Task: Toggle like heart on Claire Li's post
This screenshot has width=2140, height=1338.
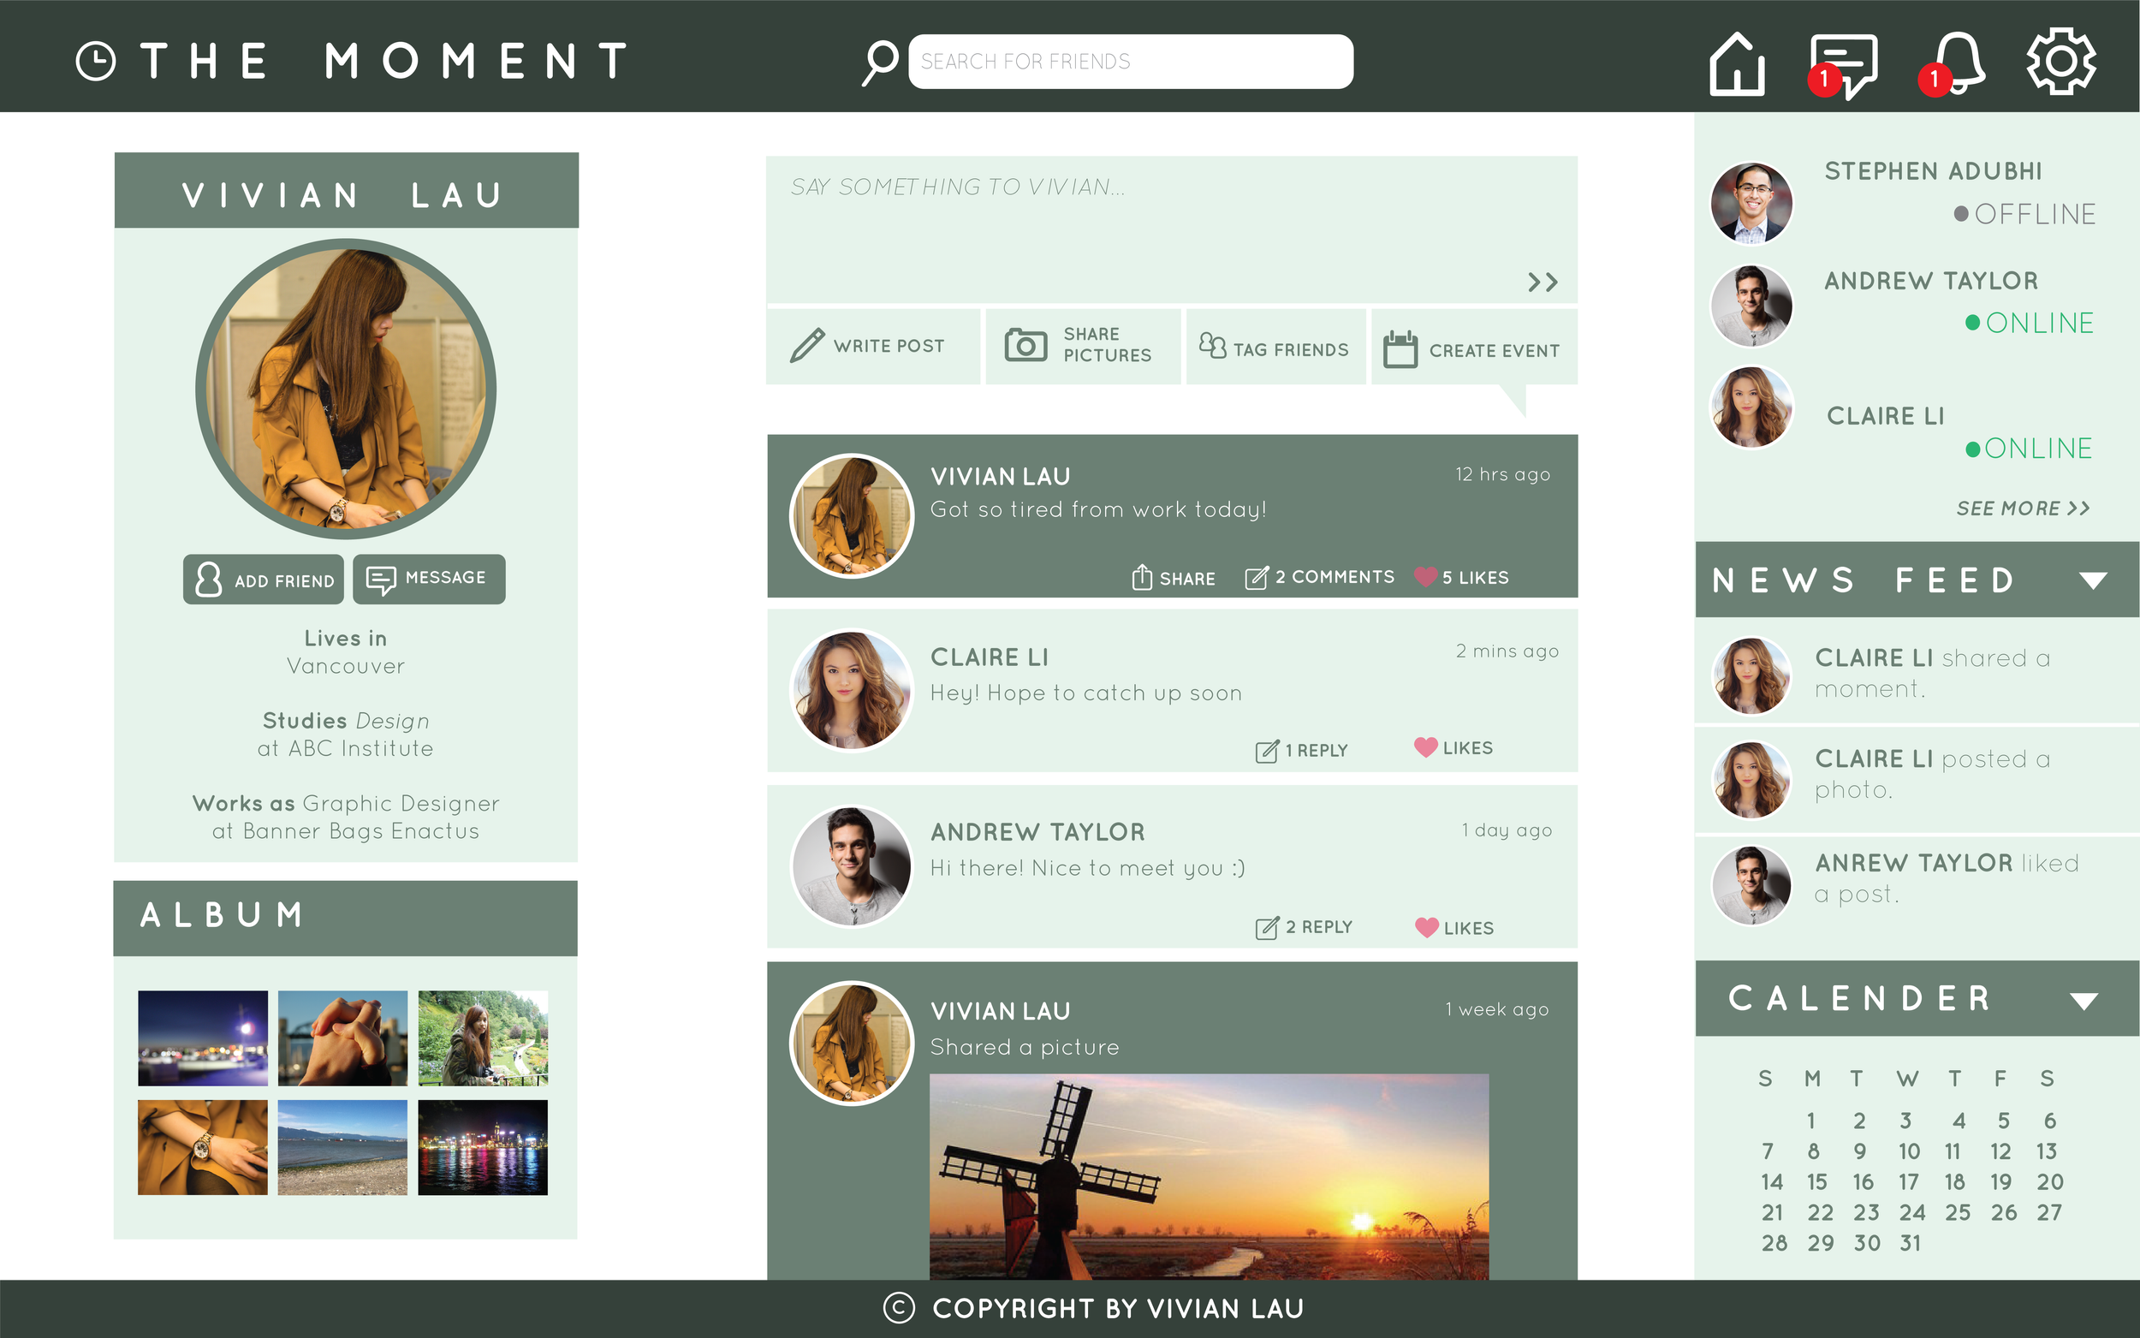Action: pos(1425,746)
